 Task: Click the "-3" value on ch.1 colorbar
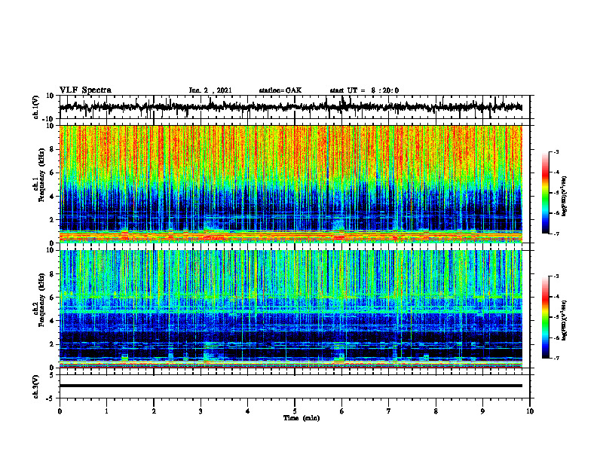(x=556, y=151)
